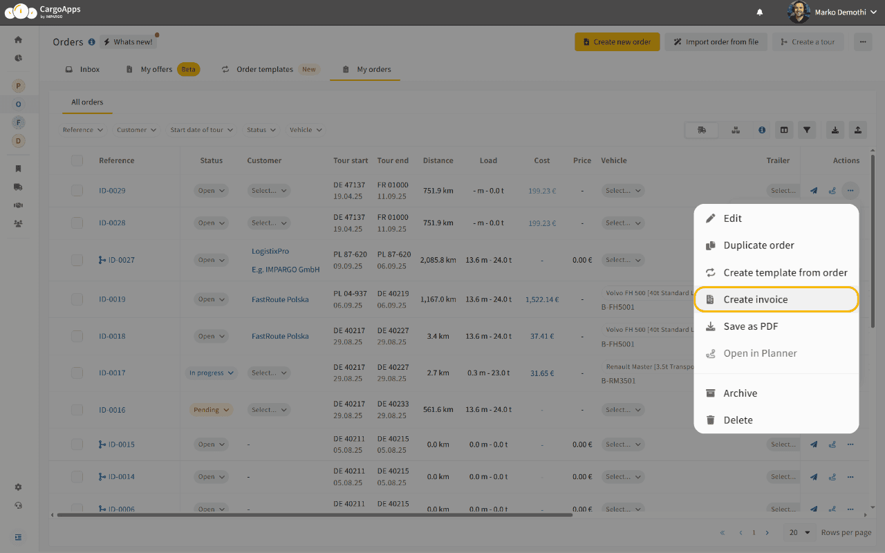Image resolution: width=885 pixels, height=553 pixels.
Task: Open the column settings icon above the table
Action: pos(784,129)
